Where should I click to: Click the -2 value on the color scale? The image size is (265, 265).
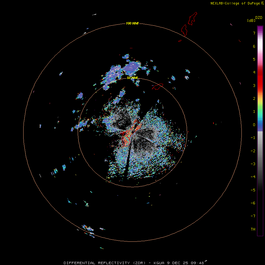[253, 151]
